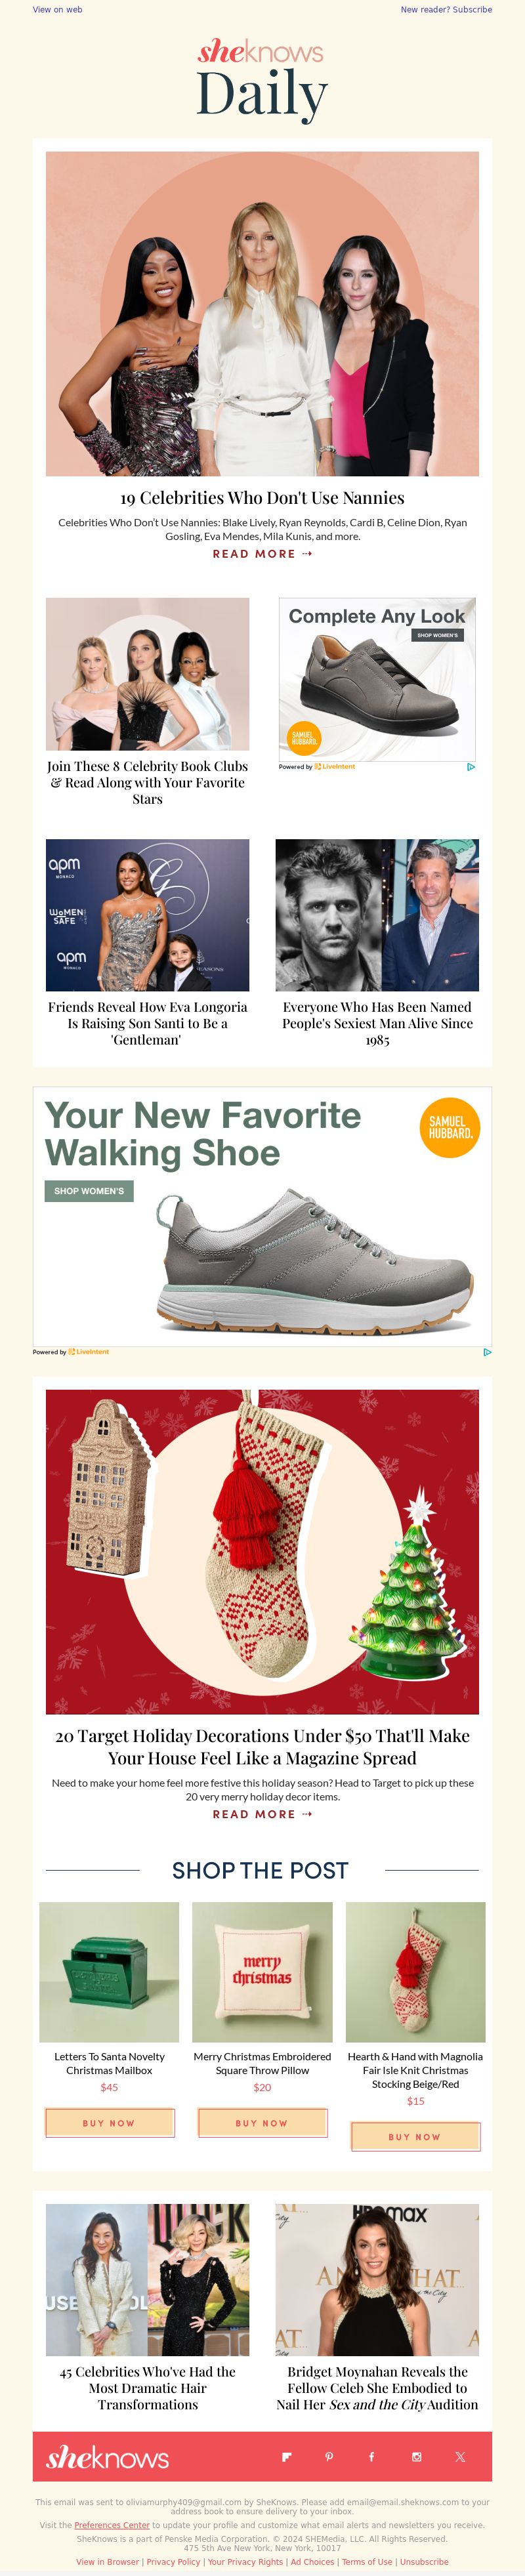Screen dimensions: 525x2576
Task: Click AdChoices icon under large walking shoe ad
Action: pos(487,1352)
